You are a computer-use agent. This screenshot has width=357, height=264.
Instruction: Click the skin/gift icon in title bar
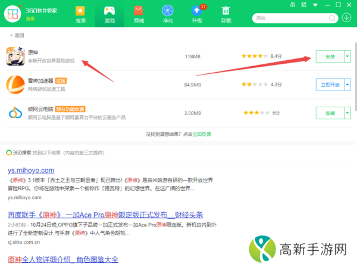click(x=293, y=5)
